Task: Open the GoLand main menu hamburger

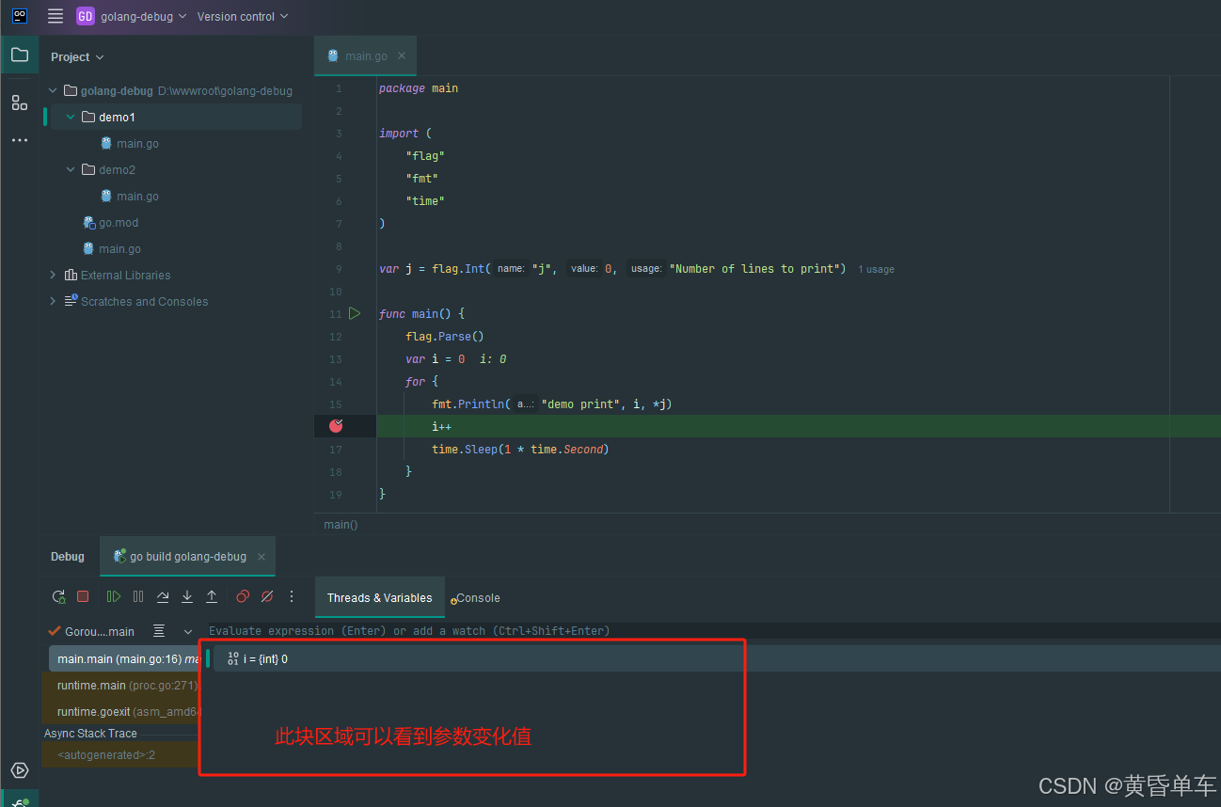Action: (55, 16)
